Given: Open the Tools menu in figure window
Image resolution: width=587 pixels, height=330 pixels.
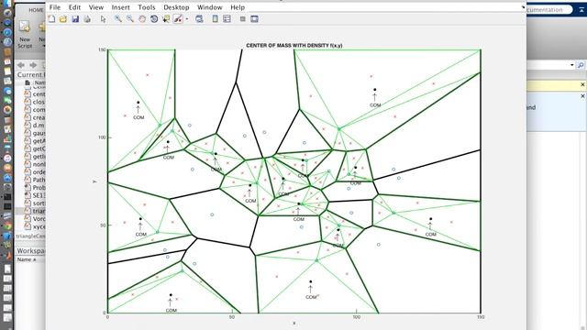Looking at the screenshot, I should pyautogui.click(x=147, y=7).
